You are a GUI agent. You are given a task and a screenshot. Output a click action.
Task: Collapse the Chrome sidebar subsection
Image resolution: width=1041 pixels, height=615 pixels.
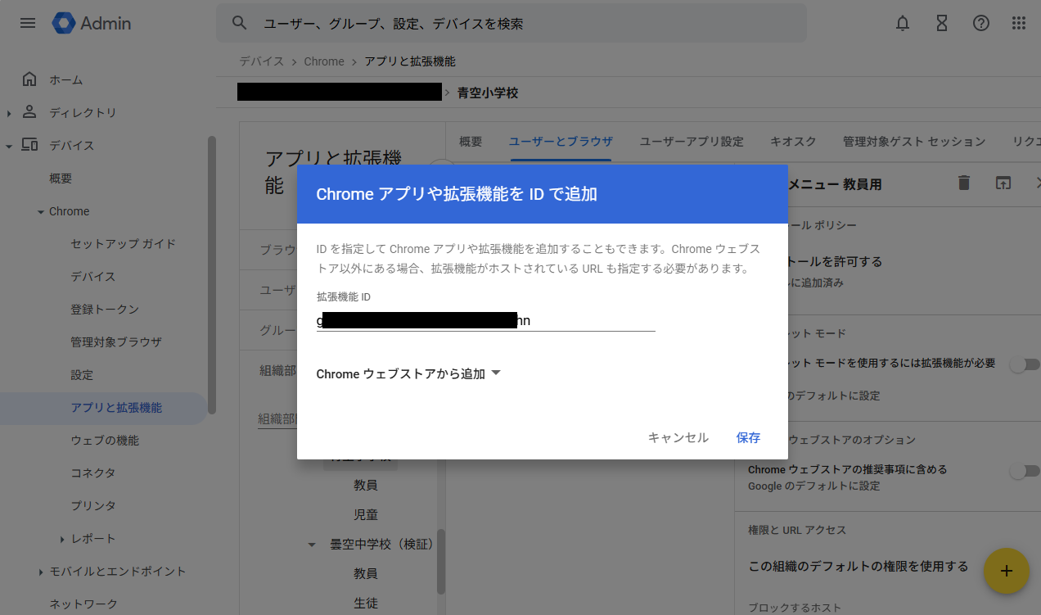click(41, 212)
